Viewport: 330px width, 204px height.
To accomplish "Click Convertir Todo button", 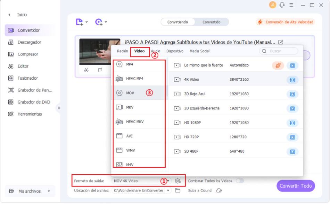I will 296,186.
